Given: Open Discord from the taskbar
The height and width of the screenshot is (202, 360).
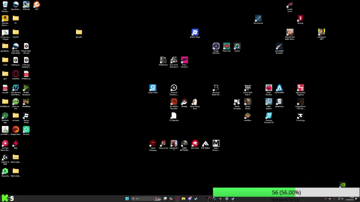Looking at the screenshot, I should click(190, 199).
